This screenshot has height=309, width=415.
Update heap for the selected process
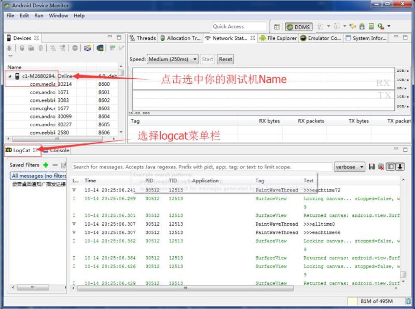[x=22, y=48]
